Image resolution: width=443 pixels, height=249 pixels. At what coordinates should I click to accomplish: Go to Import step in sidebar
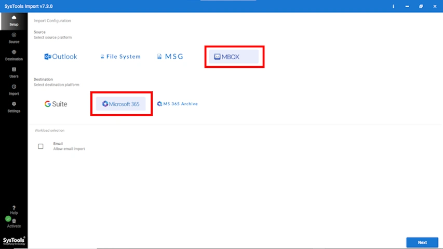tap(14, 90)
